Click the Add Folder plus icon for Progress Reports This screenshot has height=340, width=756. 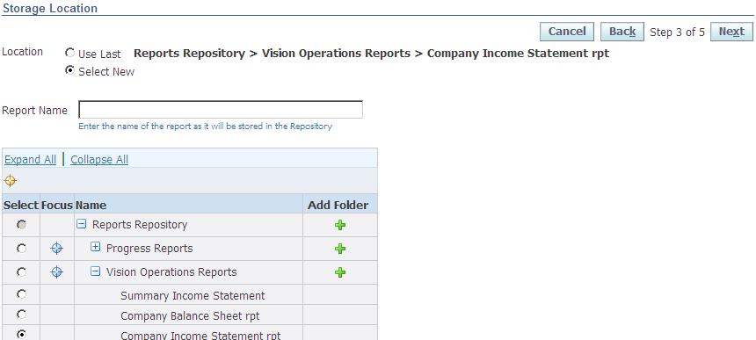[x=340, y=249]
